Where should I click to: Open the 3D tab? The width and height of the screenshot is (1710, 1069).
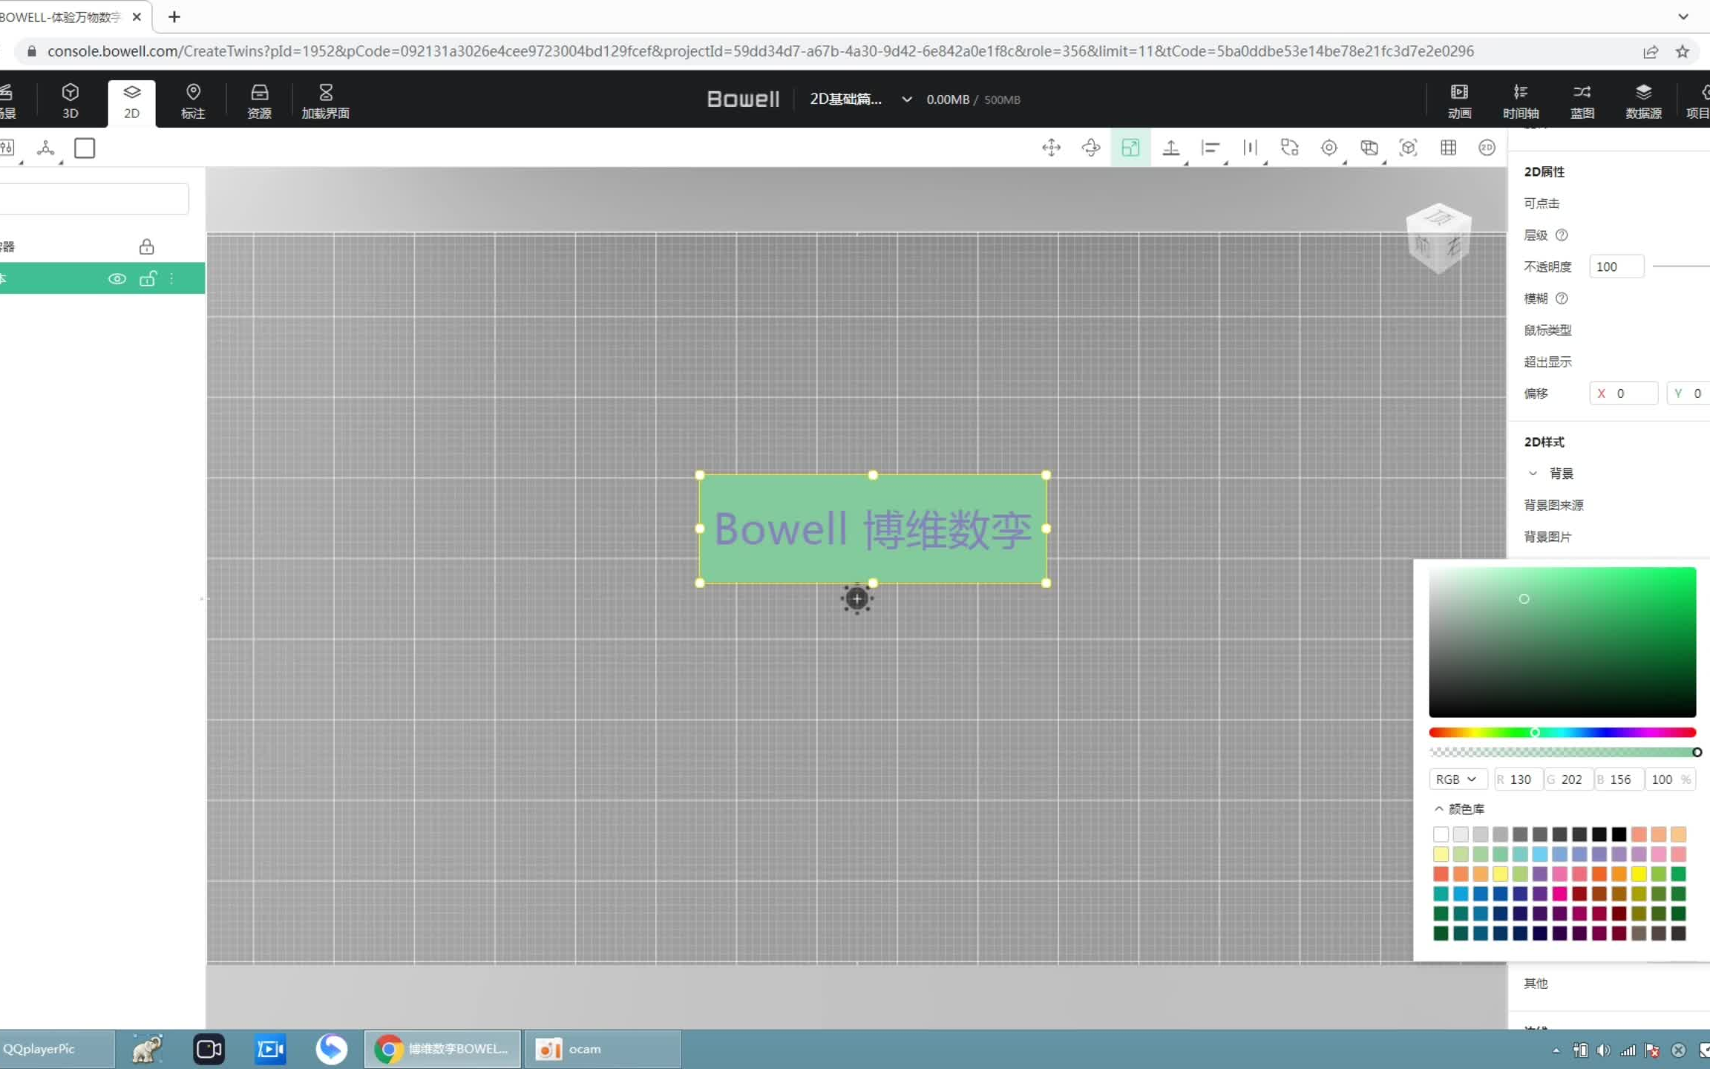[x=70, y=101]
